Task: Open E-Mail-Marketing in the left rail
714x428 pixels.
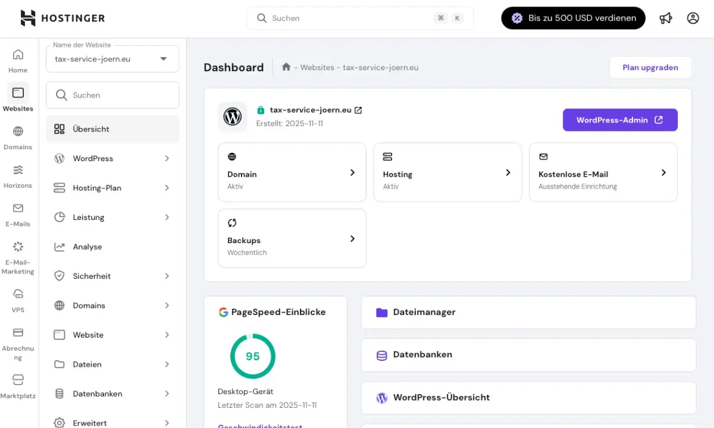Action: click(18, 257)
